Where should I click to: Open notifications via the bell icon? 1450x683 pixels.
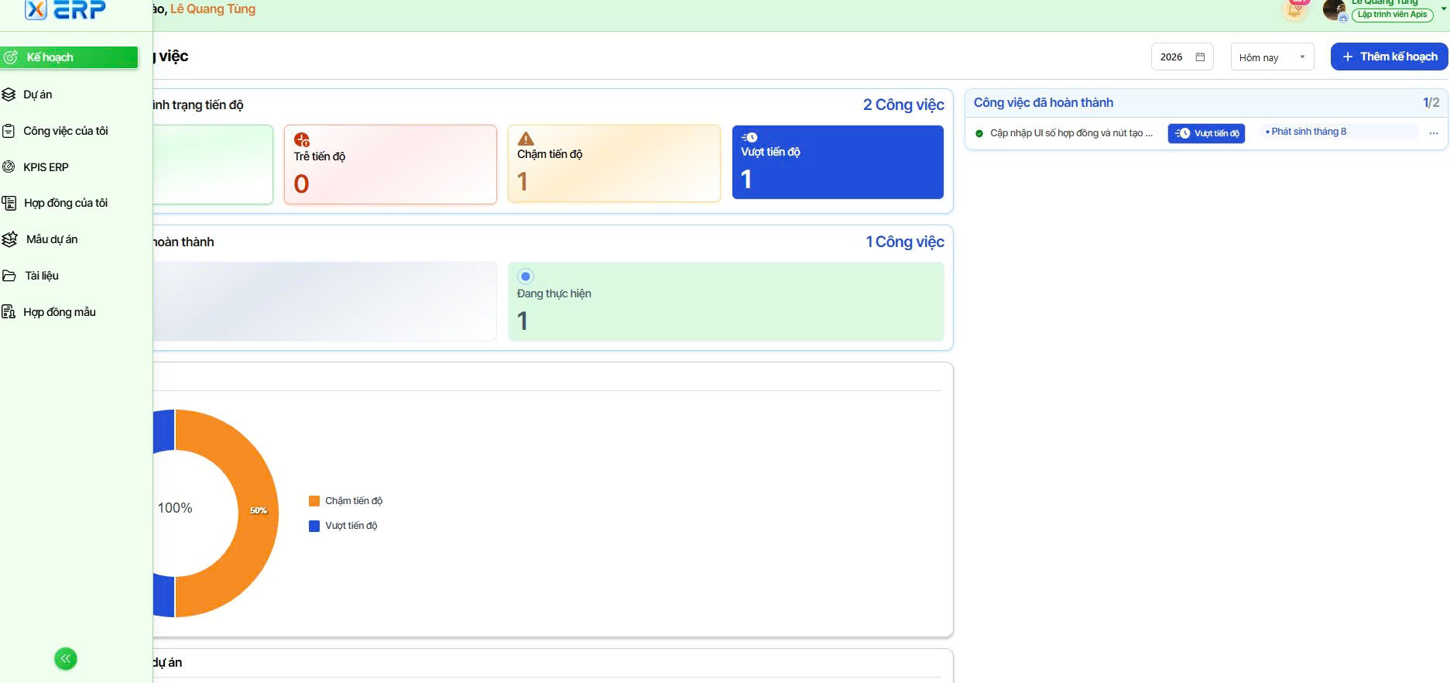pos(1295,9)
